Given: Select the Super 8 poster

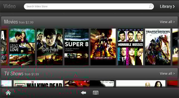Looking at the screenshot, I should [76, 47].
